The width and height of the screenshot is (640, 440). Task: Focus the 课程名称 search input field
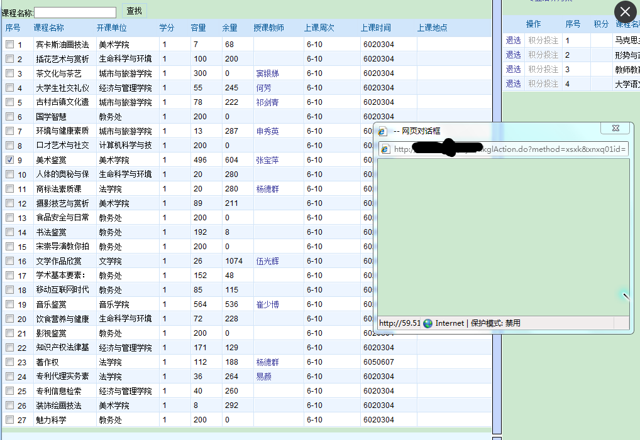tap(75, 13)
